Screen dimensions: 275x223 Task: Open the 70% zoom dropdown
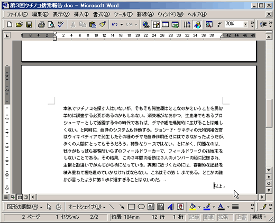(245, 24)
